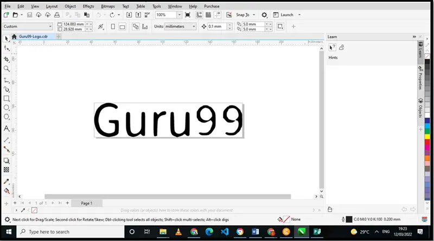Open the File menu
Screen dimensions: 434x241
point(8,6)
